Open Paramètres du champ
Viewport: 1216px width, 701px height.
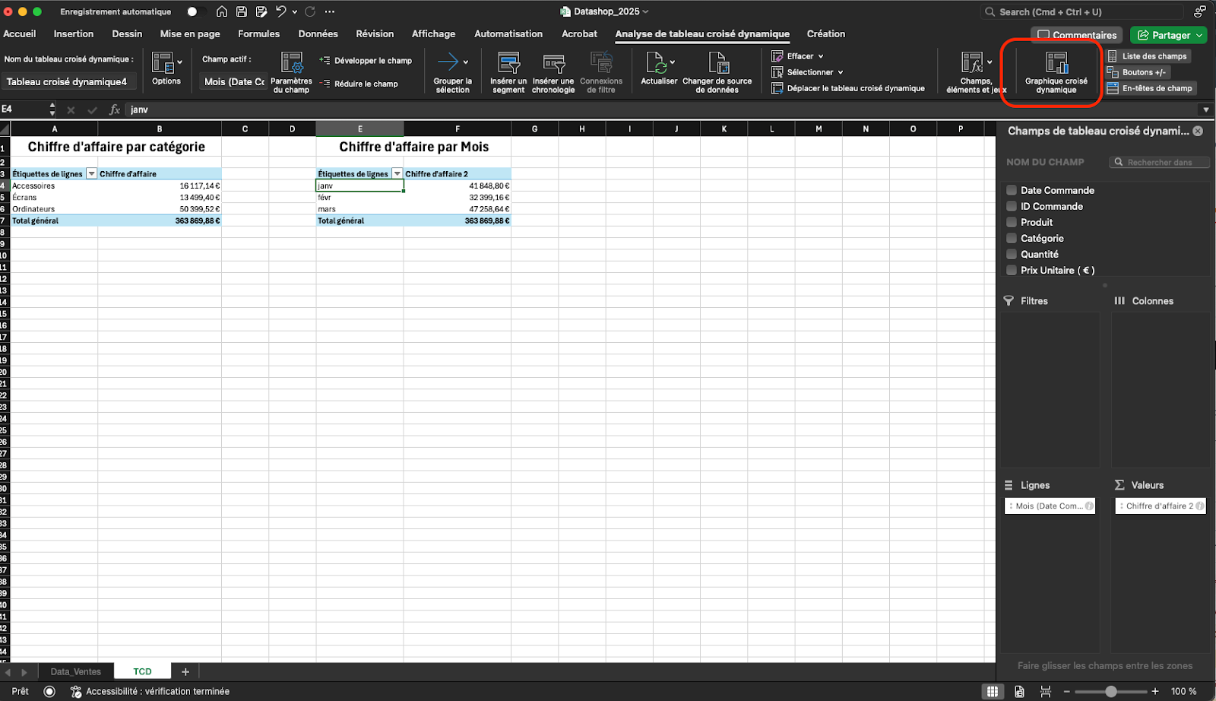(291, 72)
